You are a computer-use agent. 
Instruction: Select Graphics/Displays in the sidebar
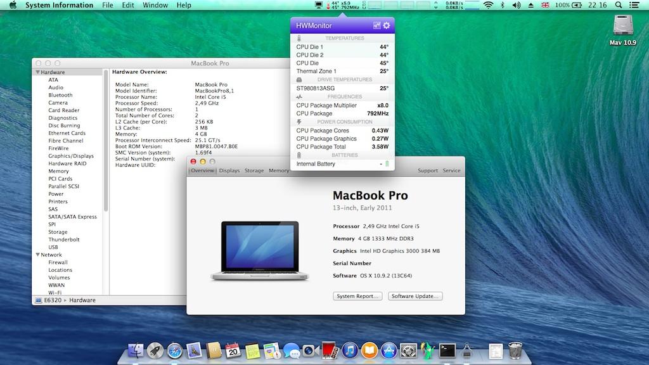pos(71,156)
